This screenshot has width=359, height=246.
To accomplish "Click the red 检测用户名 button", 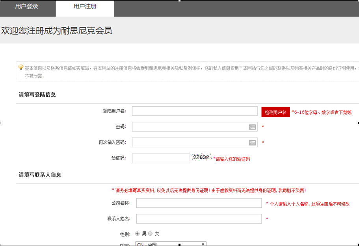I will (275, 111).
